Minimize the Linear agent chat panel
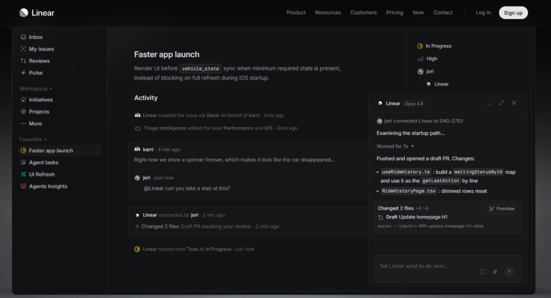Image resolution: width=551 pixels, height=298 pixels. (x=489, y=104)
